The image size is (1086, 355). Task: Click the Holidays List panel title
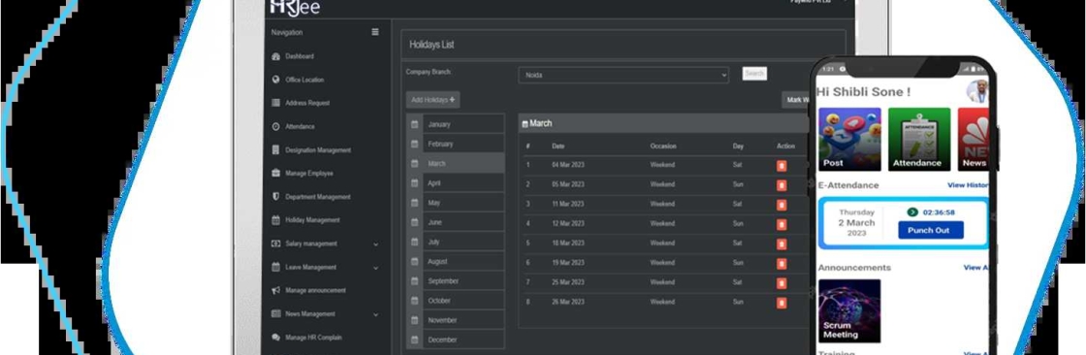[431, 45]
